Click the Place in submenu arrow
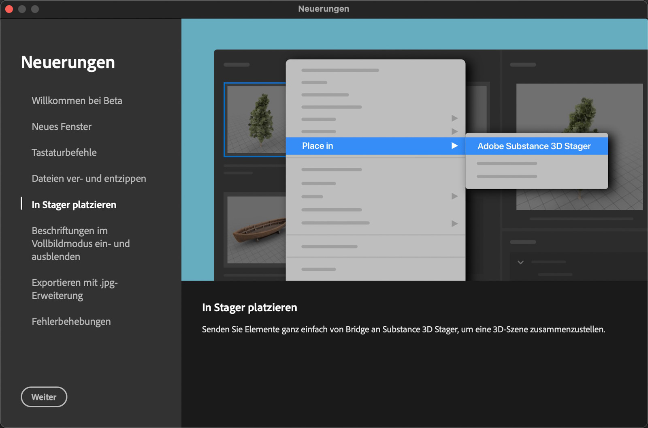Viewport: 648px width, 428px height. pyautogui.click(x=454, y=146)
